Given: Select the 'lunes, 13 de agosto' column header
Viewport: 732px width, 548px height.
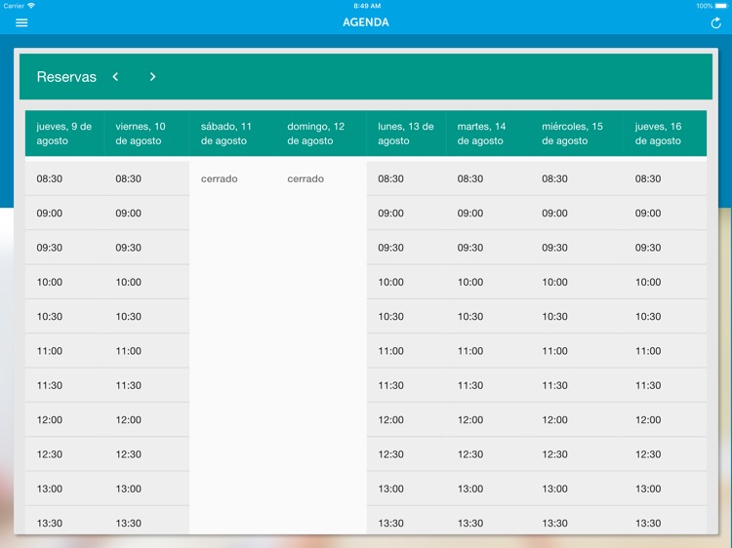Looking at the screenshot, I should coord(406,134).
